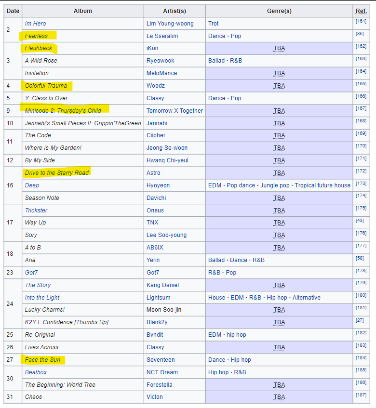Screen dimensions: 376x408
Task: Click the Got7 album link
Action: [x=31, y=273]
